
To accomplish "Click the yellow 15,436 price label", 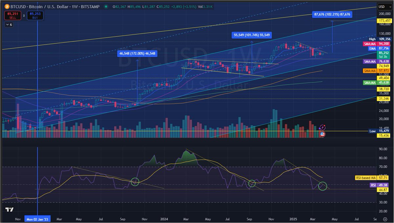I will (384, 135).
